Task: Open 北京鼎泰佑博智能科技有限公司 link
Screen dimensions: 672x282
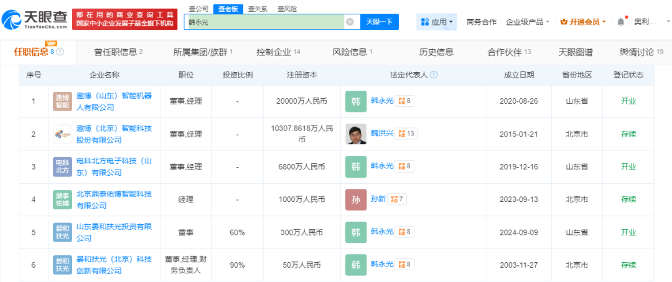Action: pyautogui.click(x=114, y=199)
